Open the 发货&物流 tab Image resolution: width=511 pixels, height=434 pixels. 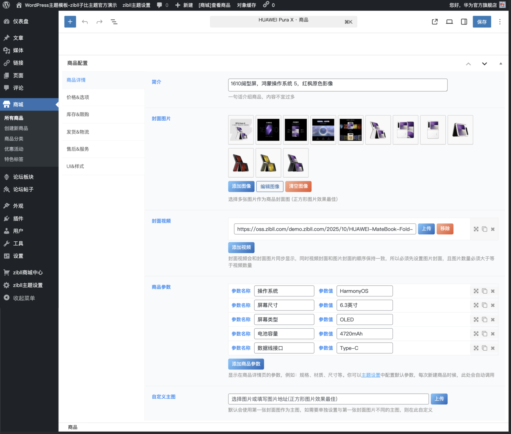78,132
